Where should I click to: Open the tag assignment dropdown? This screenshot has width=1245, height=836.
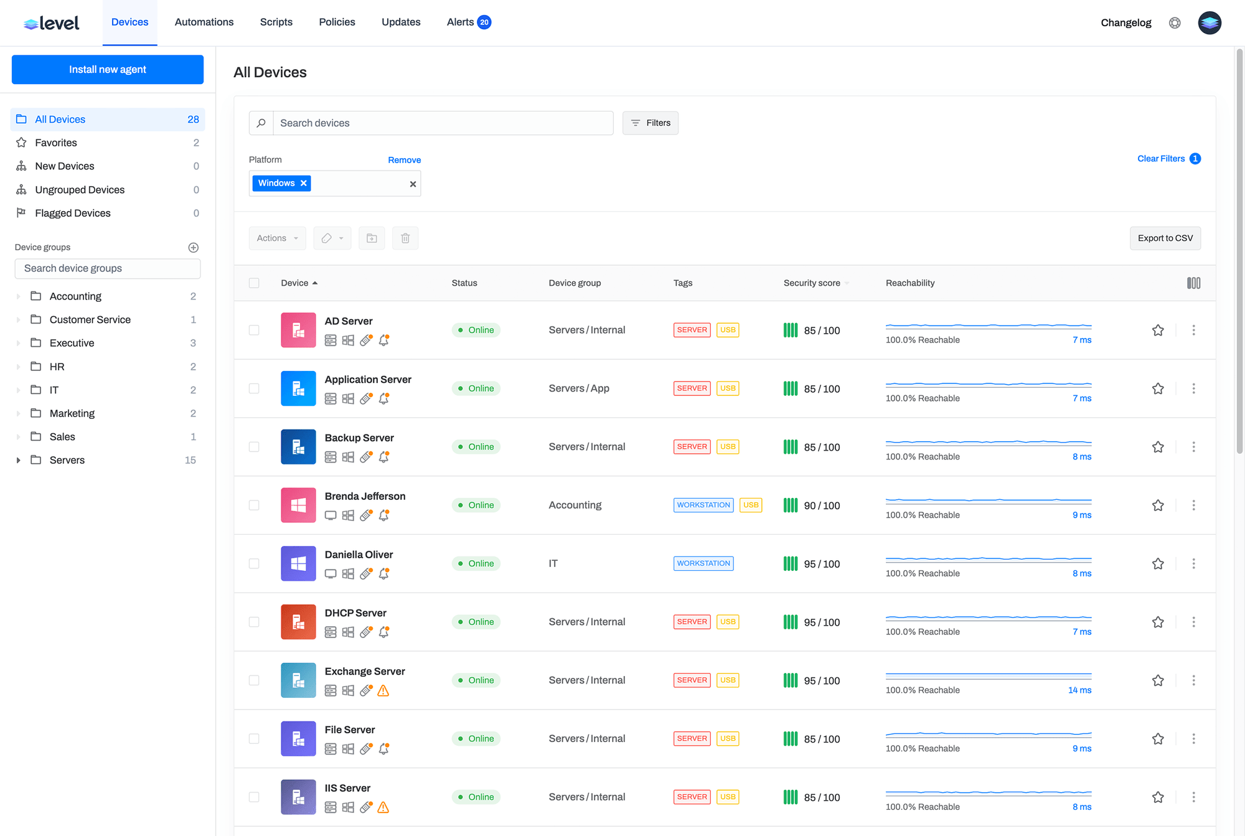pyautogui.click(x=332, y=238)
